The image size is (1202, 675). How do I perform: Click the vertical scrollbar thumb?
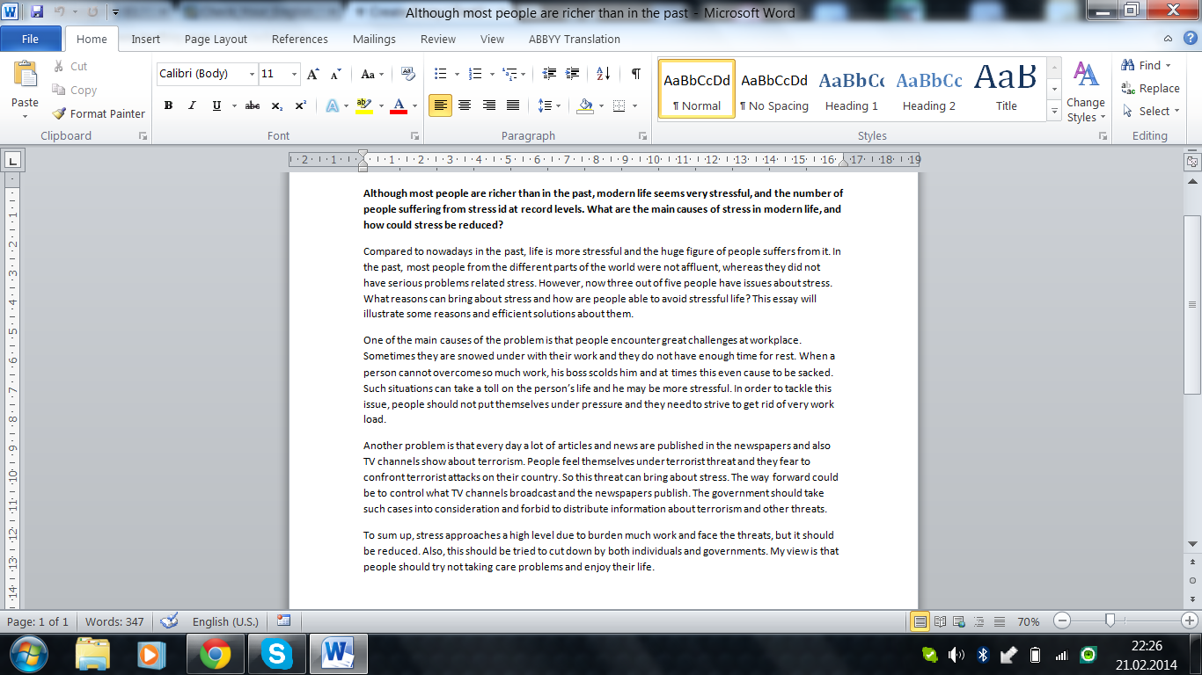tap(1192, 304)
